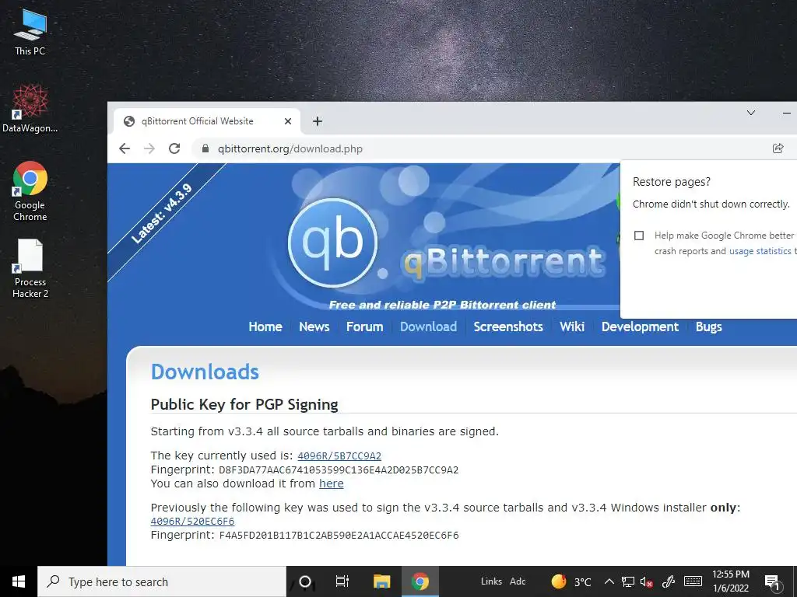Click the address bar URL qbittorrent.org/download.php
Viewport: 797px width, 597px height.
tap(290, 148)
